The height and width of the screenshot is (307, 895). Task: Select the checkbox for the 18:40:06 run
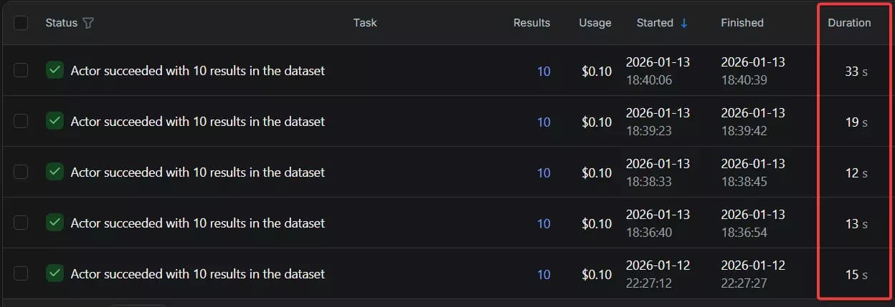point(21,70)
